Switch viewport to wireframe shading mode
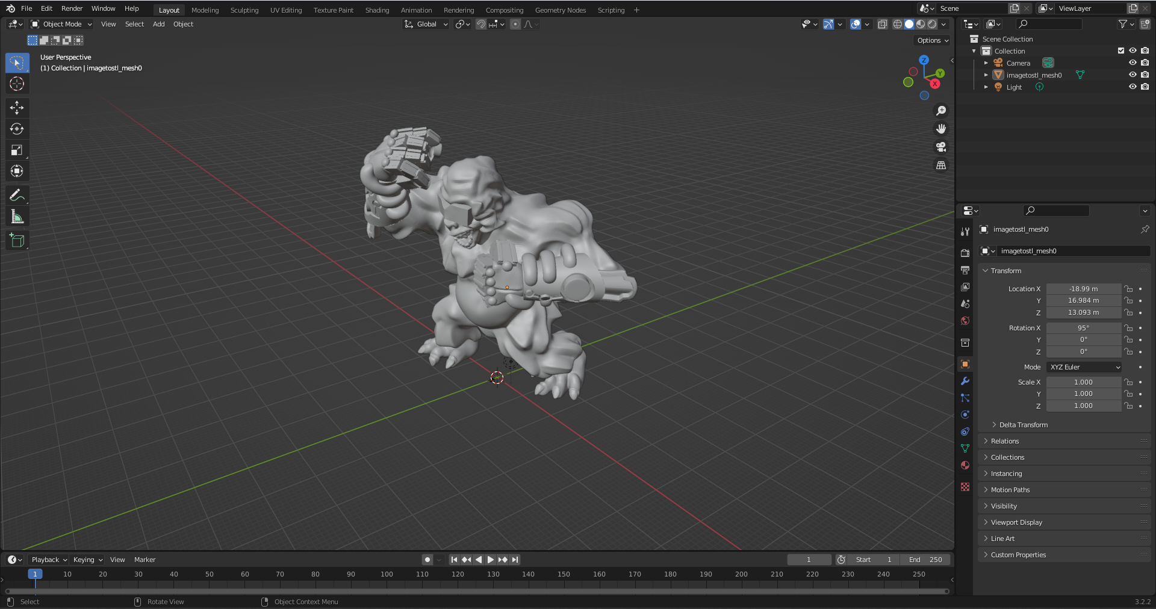This screenshot has width=1156, height=609. click(897, 24)
